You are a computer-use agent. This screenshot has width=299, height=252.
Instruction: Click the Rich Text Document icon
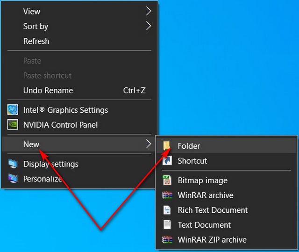(167, 210)
